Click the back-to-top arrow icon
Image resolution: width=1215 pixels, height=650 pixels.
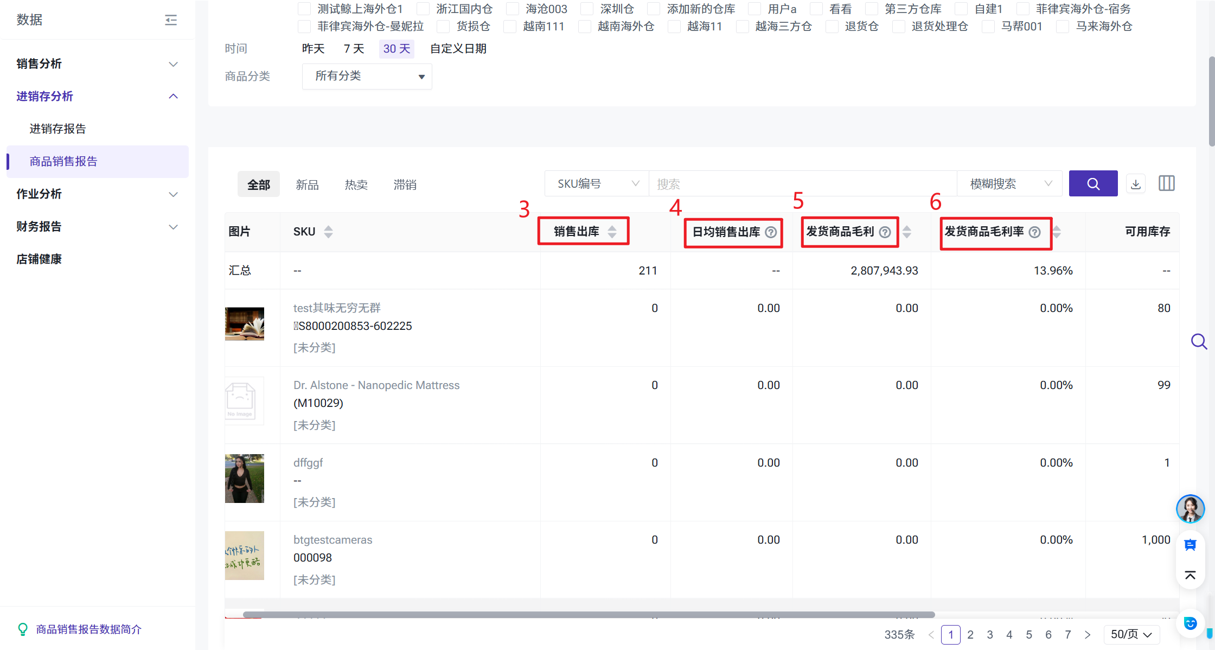click(1190, 575)
